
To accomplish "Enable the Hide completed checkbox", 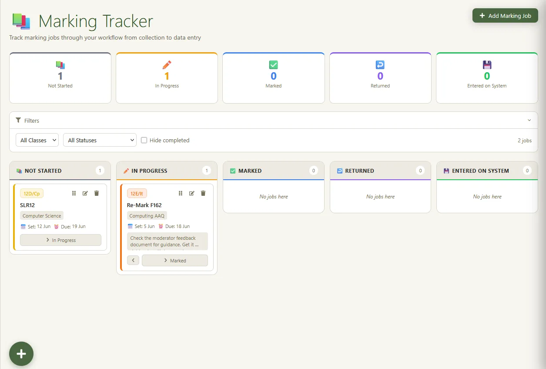I will click(144, 140).
